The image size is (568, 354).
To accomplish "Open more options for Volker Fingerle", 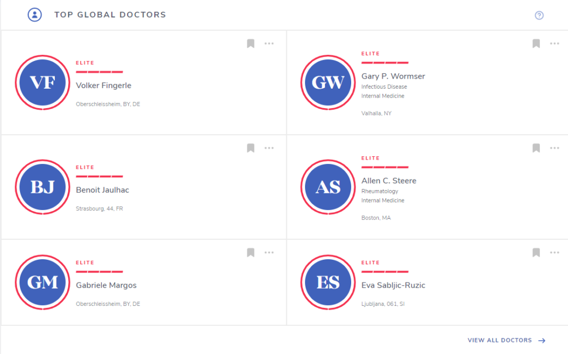I will 269,43.
